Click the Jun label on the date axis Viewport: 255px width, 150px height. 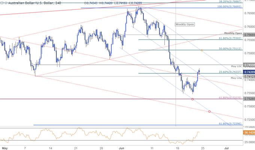[121, 148]
